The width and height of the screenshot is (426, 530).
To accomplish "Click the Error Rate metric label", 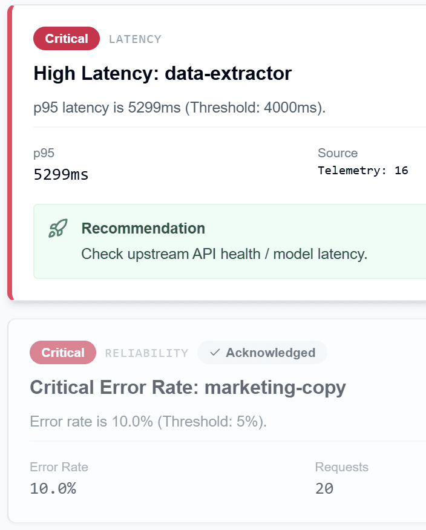I will click(x=59, y=467).
